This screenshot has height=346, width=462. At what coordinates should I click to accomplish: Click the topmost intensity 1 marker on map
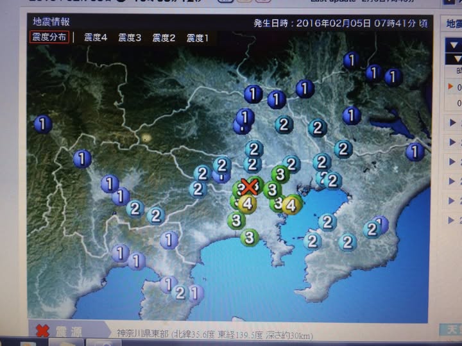[x=351, y=60]
